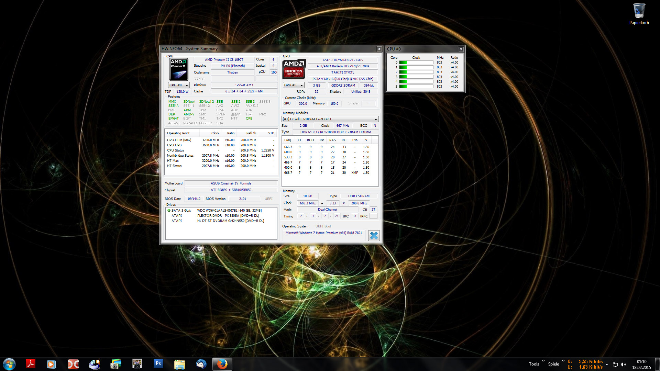The width and height of the screenshot is (660, 371).
Task: Open Adobe Reader from the taskbar
Action: click(x=31, y=364)
